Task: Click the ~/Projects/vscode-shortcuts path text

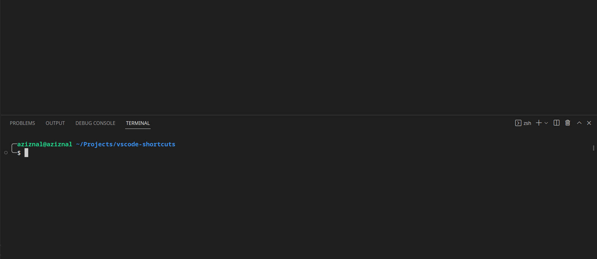Action: pyautogui.click(x=126, y=144)
